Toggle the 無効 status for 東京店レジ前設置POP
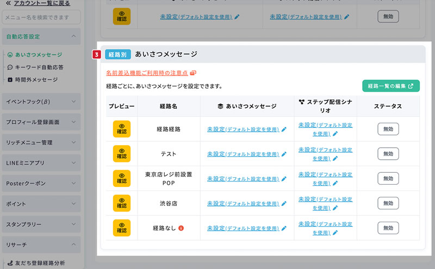Viewport: 435px width, 269px height. click(388, 178)
